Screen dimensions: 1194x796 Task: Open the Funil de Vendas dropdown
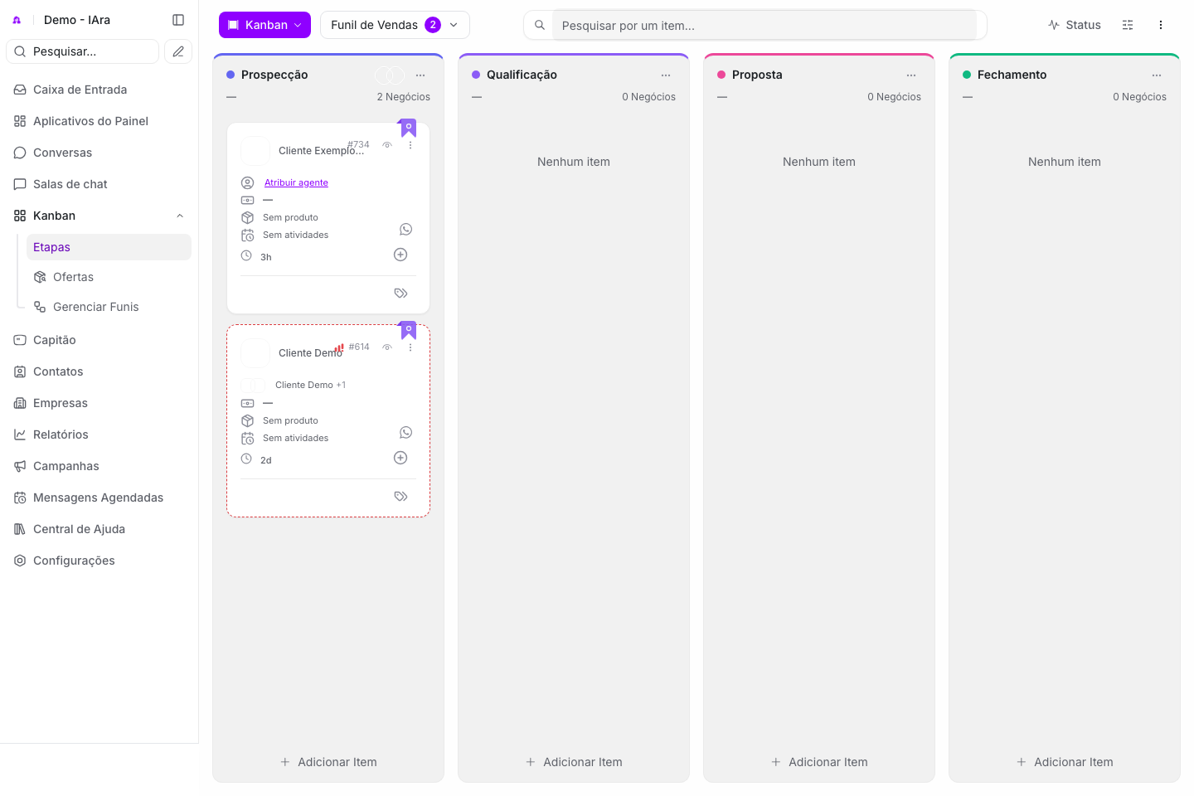click(395, 25)
